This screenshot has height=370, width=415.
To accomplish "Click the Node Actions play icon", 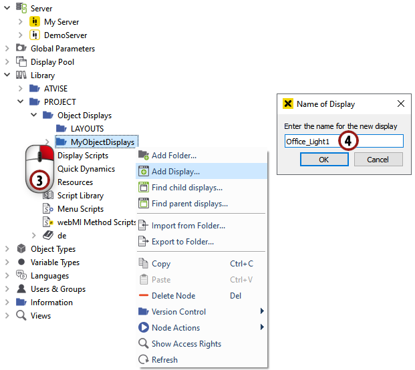I will 143,328.
